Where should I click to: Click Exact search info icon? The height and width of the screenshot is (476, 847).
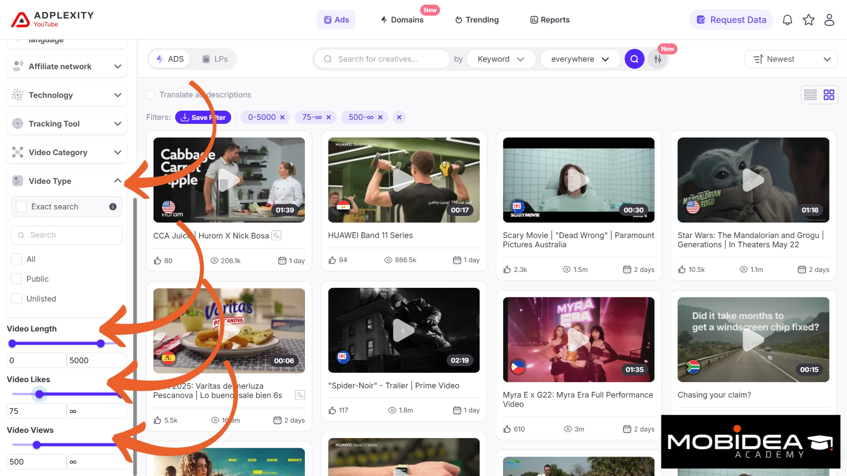point(113,207)
